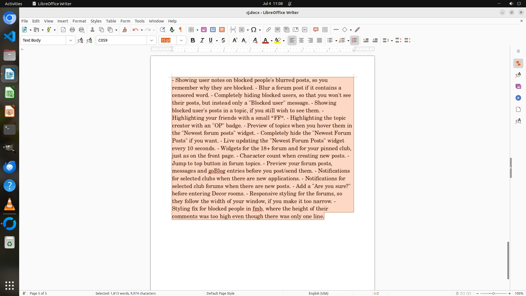Open the Tools menu
This screenshot has height=296, width=526.
pos(139,21)
